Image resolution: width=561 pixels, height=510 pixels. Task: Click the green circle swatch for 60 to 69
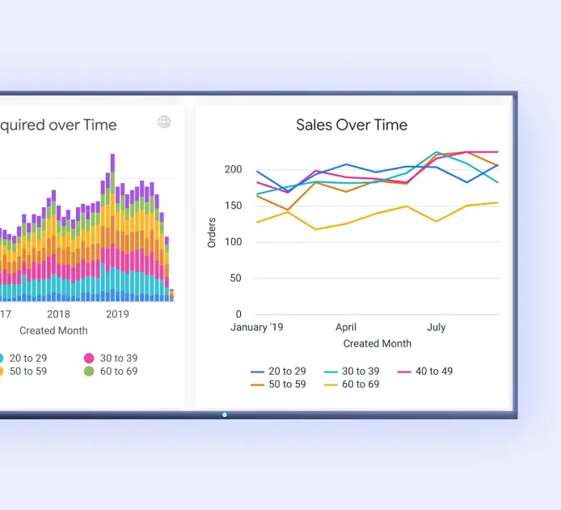coord(89,372)
